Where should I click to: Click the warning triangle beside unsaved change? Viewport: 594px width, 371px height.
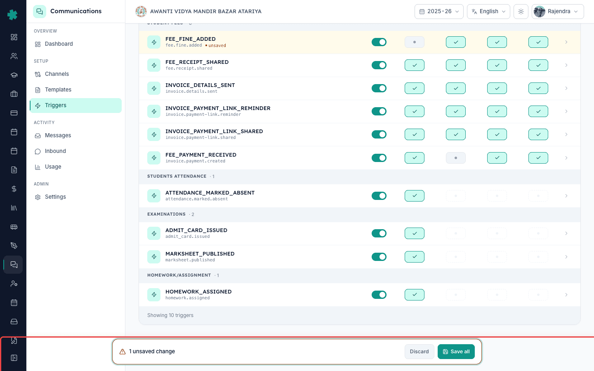coord(123,352)
